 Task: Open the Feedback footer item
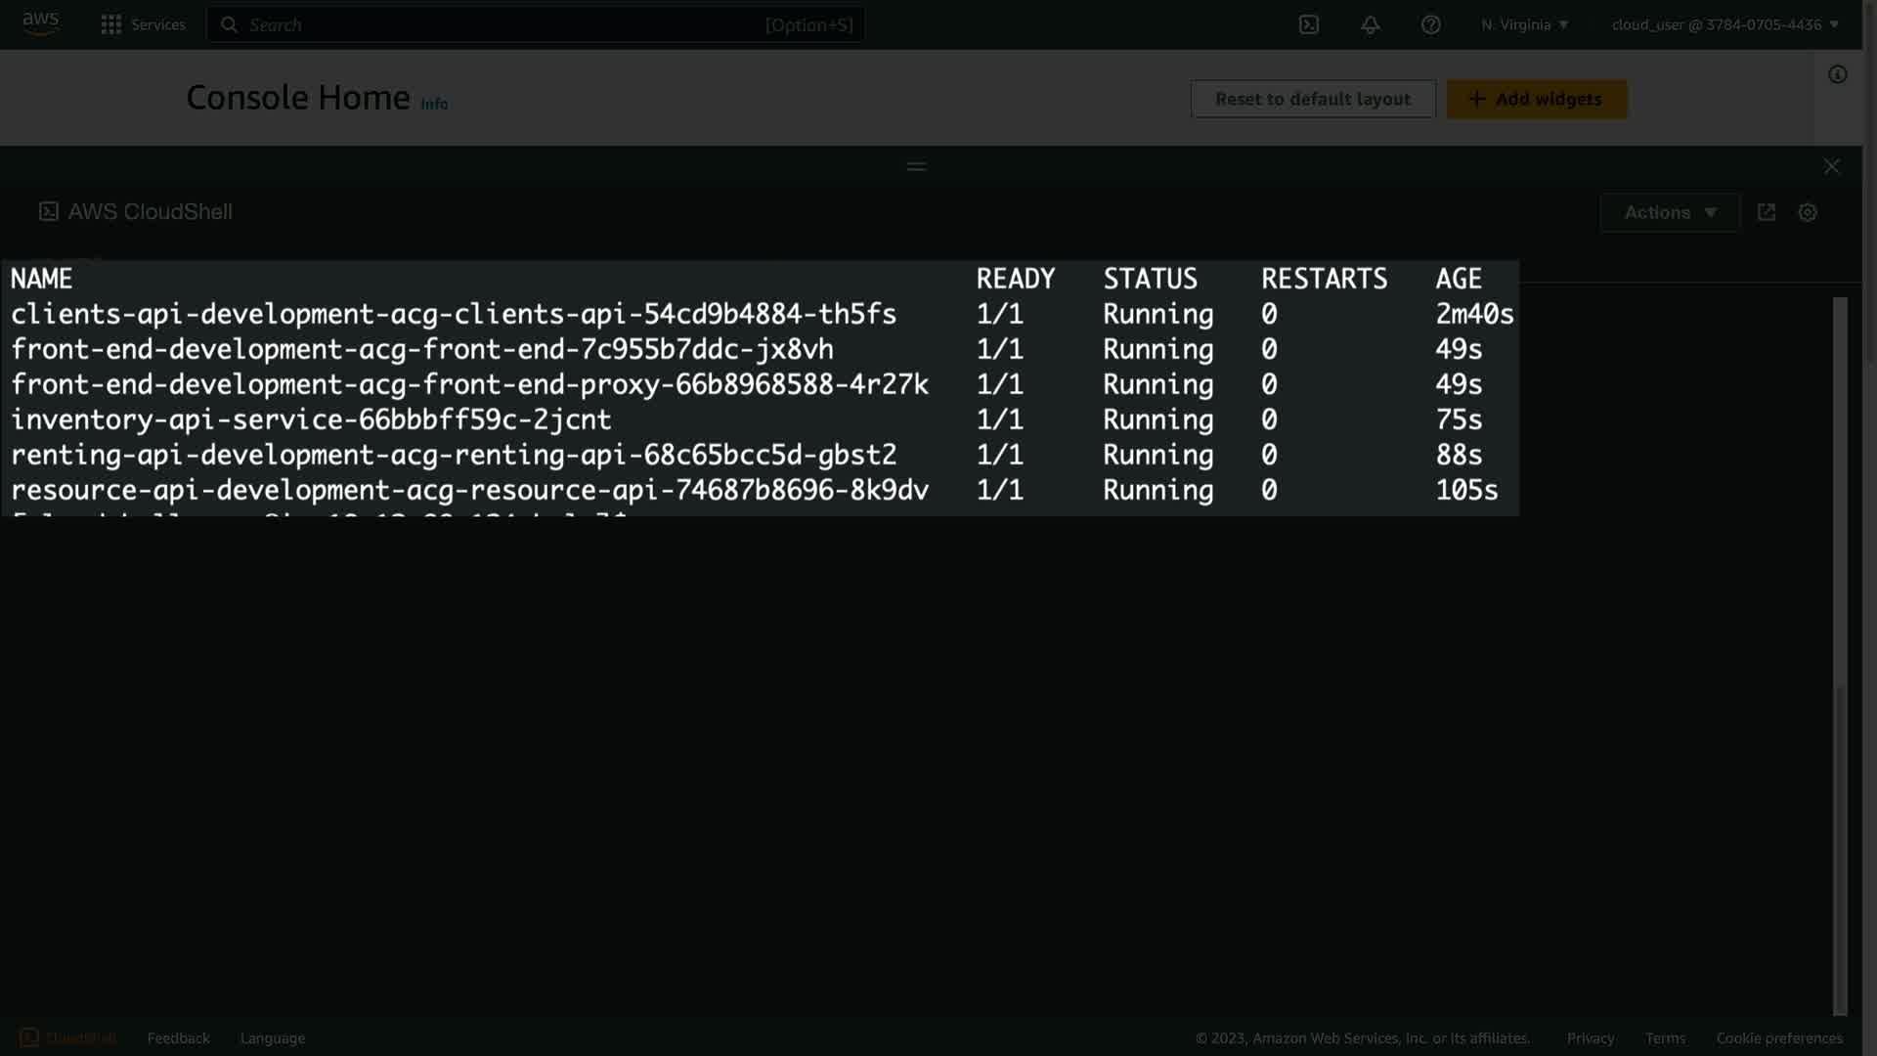pyautogui.click(x=178, y=1037)
